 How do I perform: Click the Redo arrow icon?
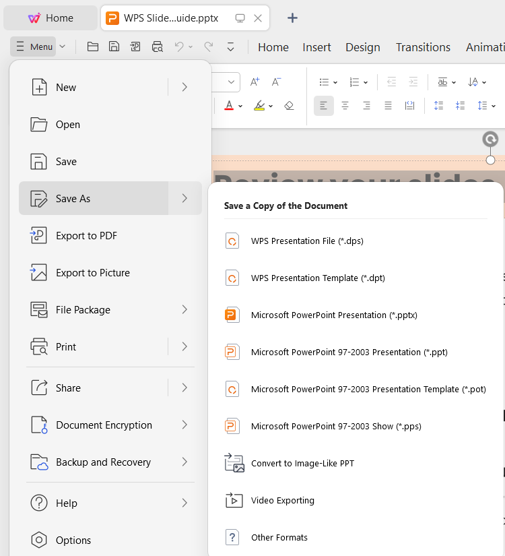pyautogui.click(x=209, y=47)
